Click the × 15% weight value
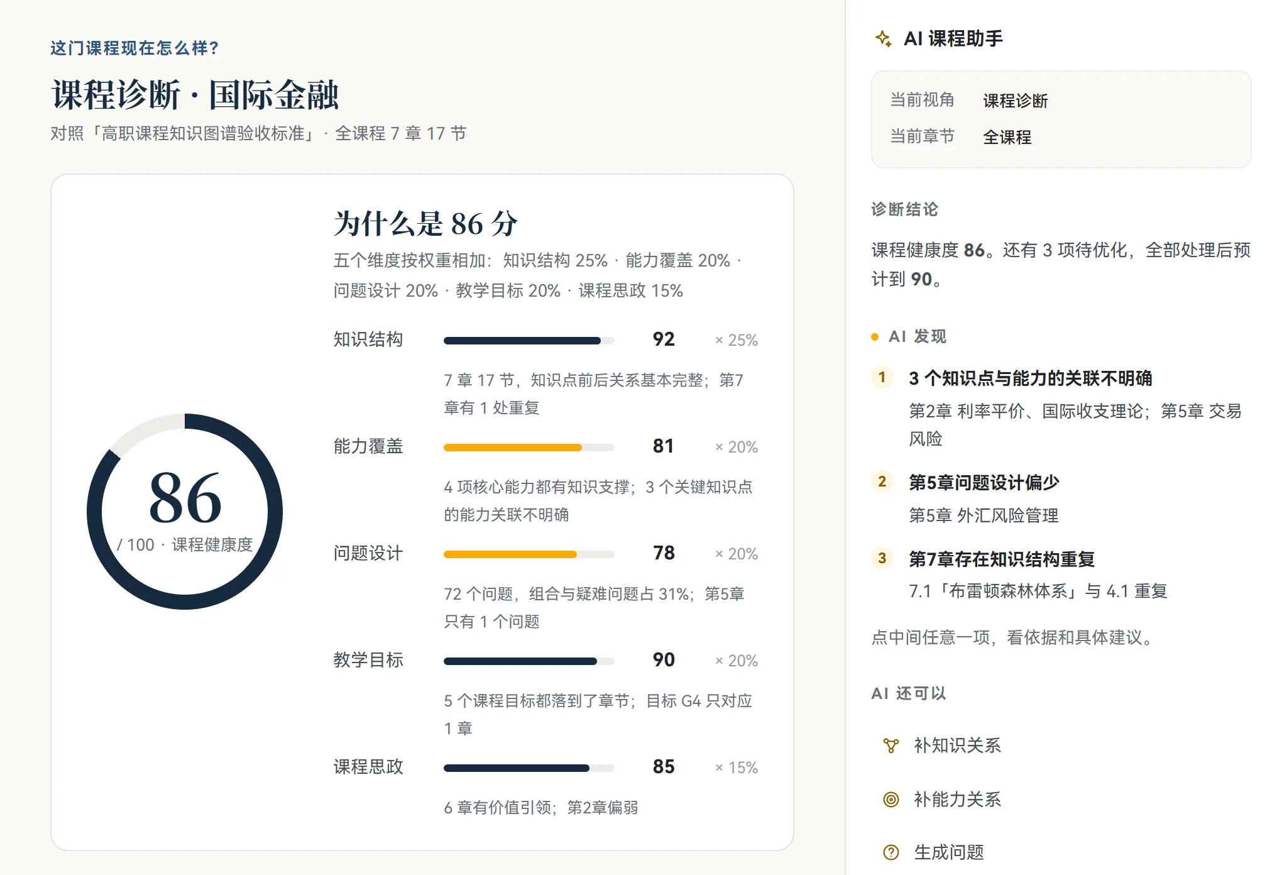1277x875 pixels. tap(737, 768)
